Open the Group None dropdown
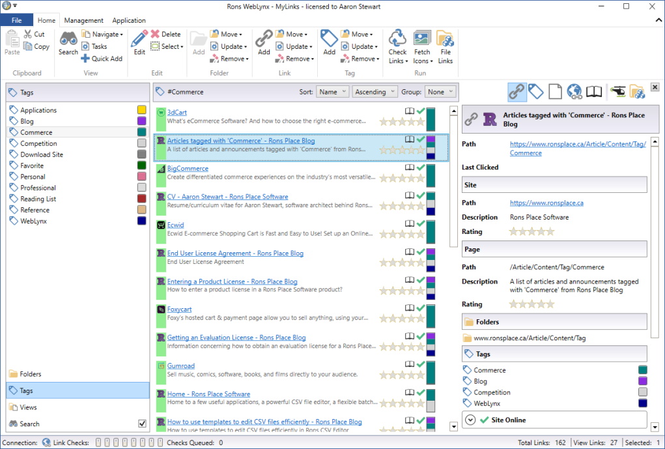665x449 pixels. point(440,92)
